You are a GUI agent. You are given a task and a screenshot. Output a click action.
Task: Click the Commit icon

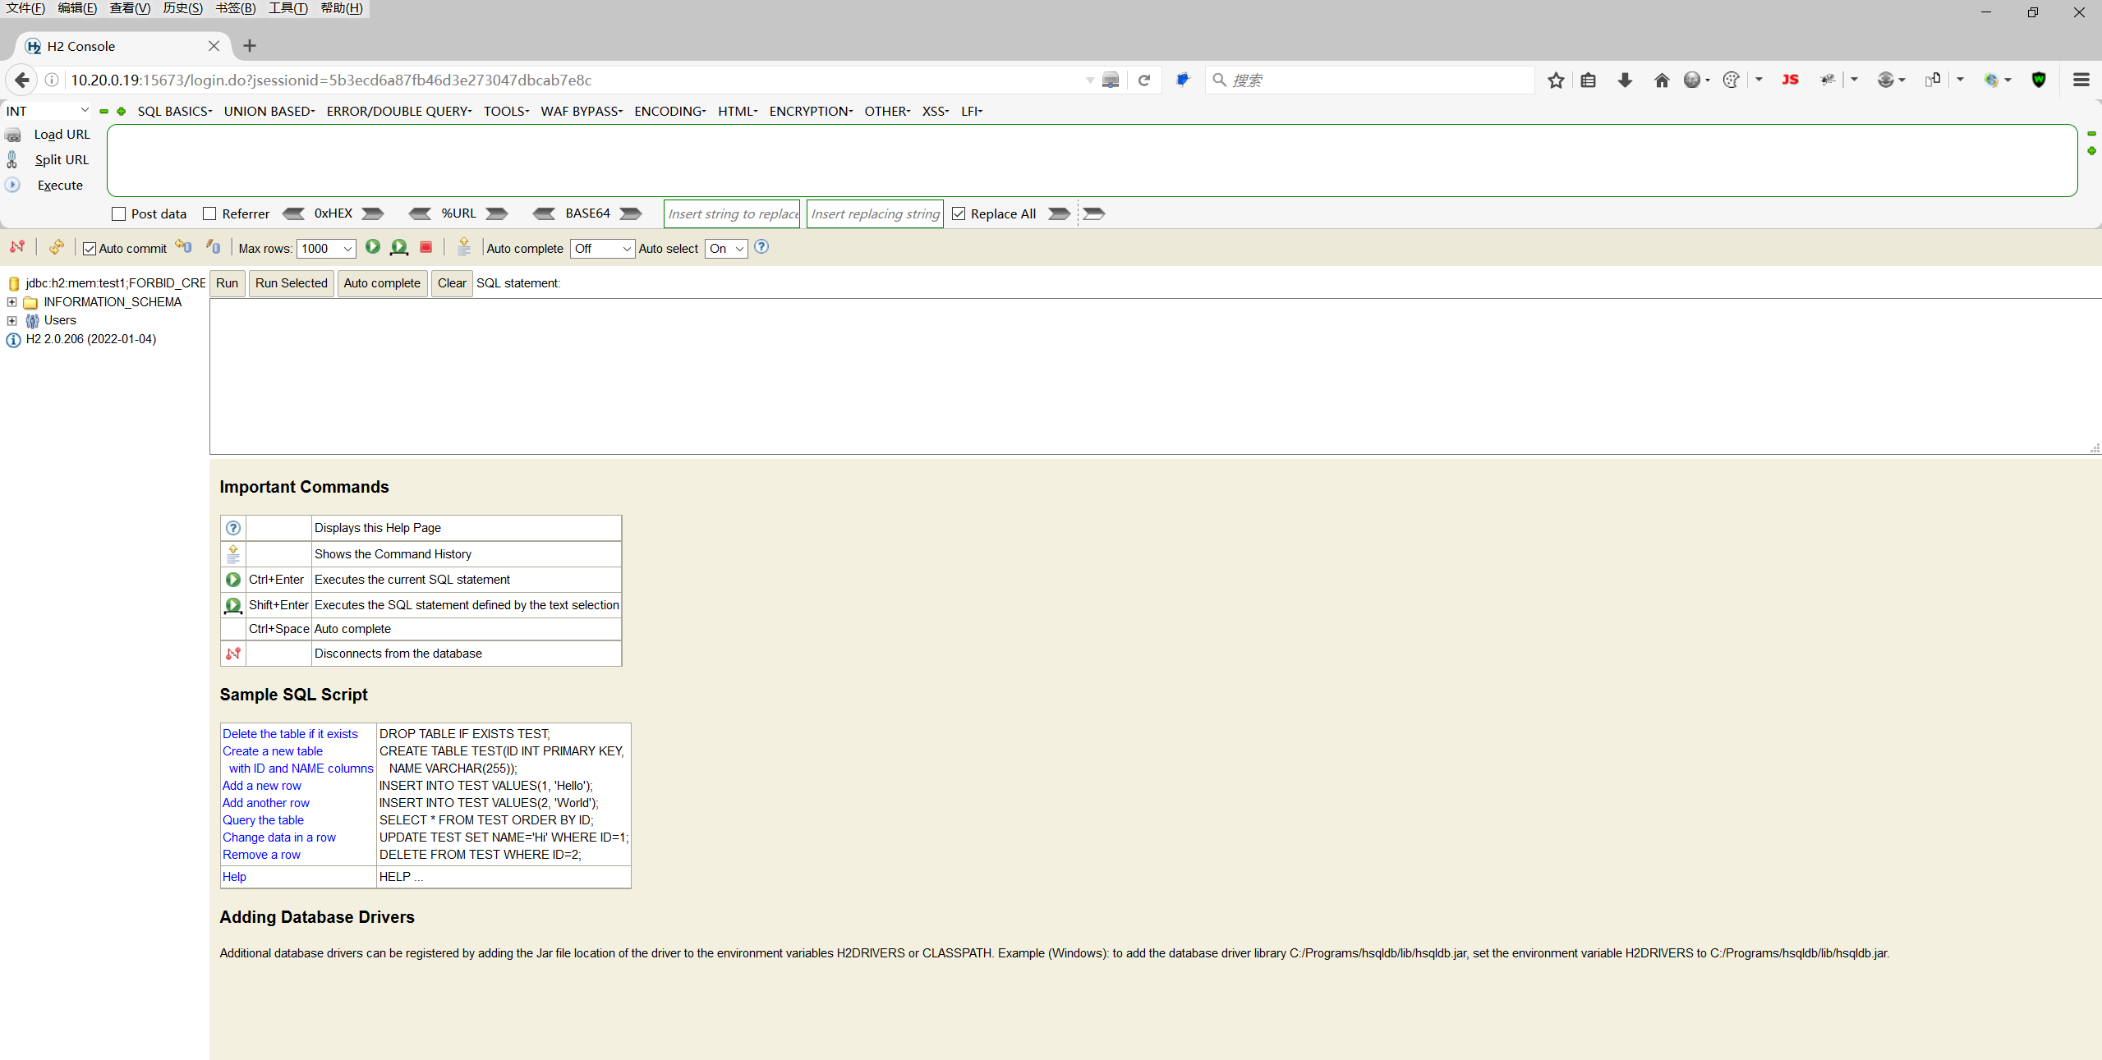coord(214,247)
